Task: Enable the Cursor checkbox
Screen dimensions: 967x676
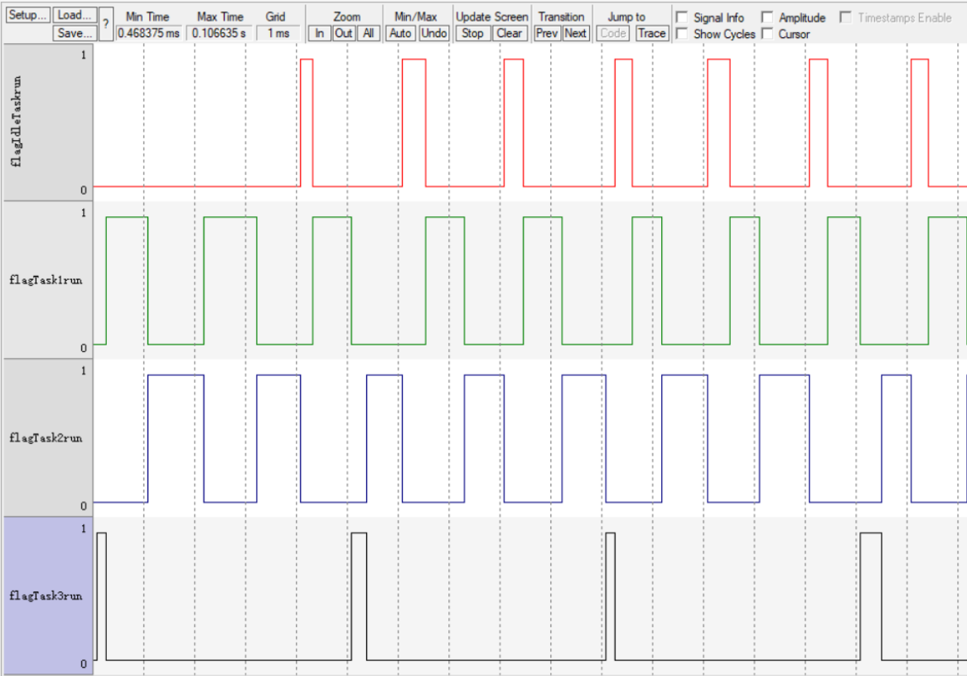Action: pos(767,34)
